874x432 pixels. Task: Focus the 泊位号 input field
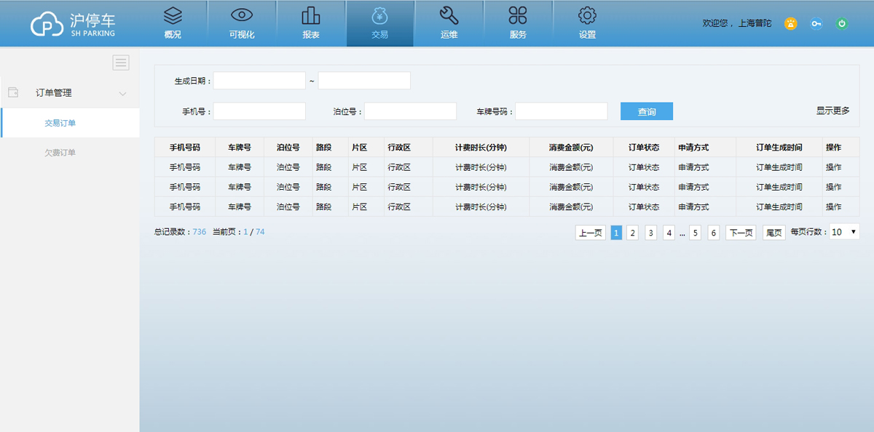[x=410, y=111]
